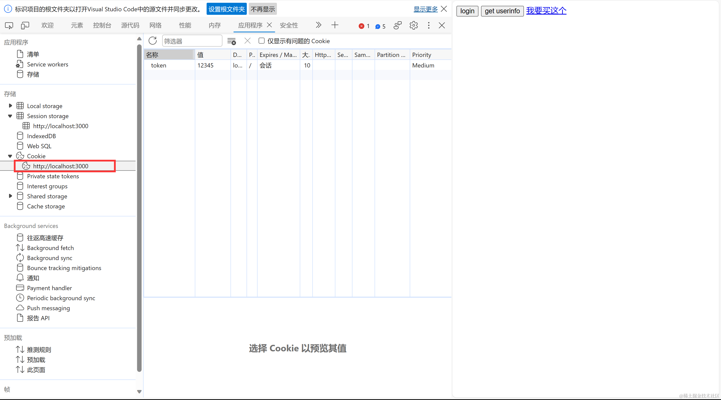Click the feedback people icon

pos(397,25)
